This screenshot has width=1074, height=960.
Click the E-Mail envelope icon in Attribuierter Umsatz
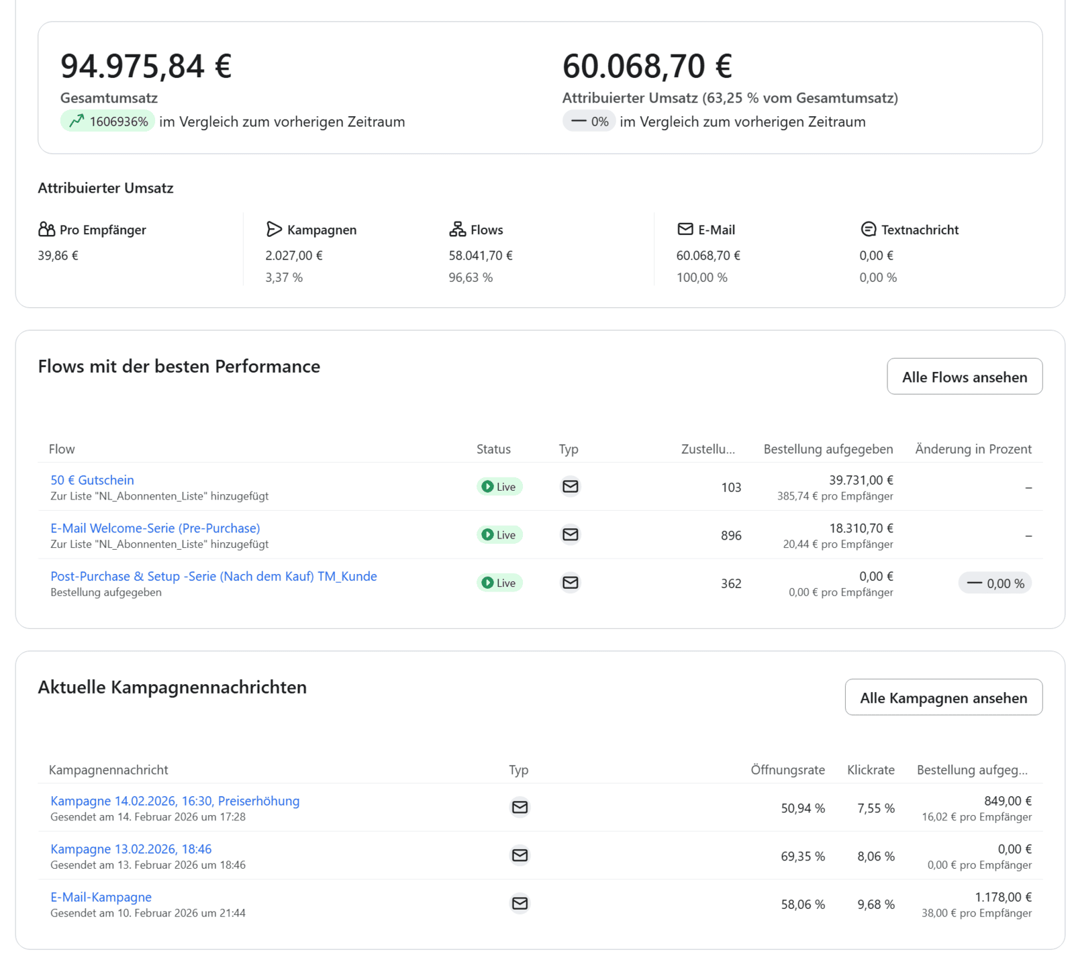pyautogui.click(x=685, y=230)
